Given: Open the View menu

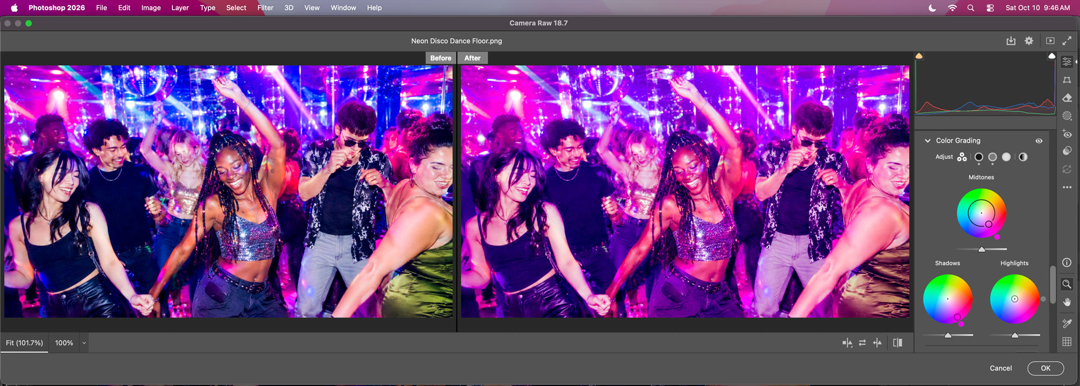Looking at the screenshot, I should (x=312, y=8).
